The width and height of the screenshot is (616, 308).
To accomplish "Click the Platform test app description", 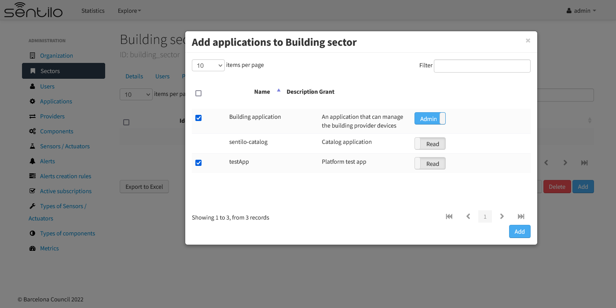I will 344,161.
